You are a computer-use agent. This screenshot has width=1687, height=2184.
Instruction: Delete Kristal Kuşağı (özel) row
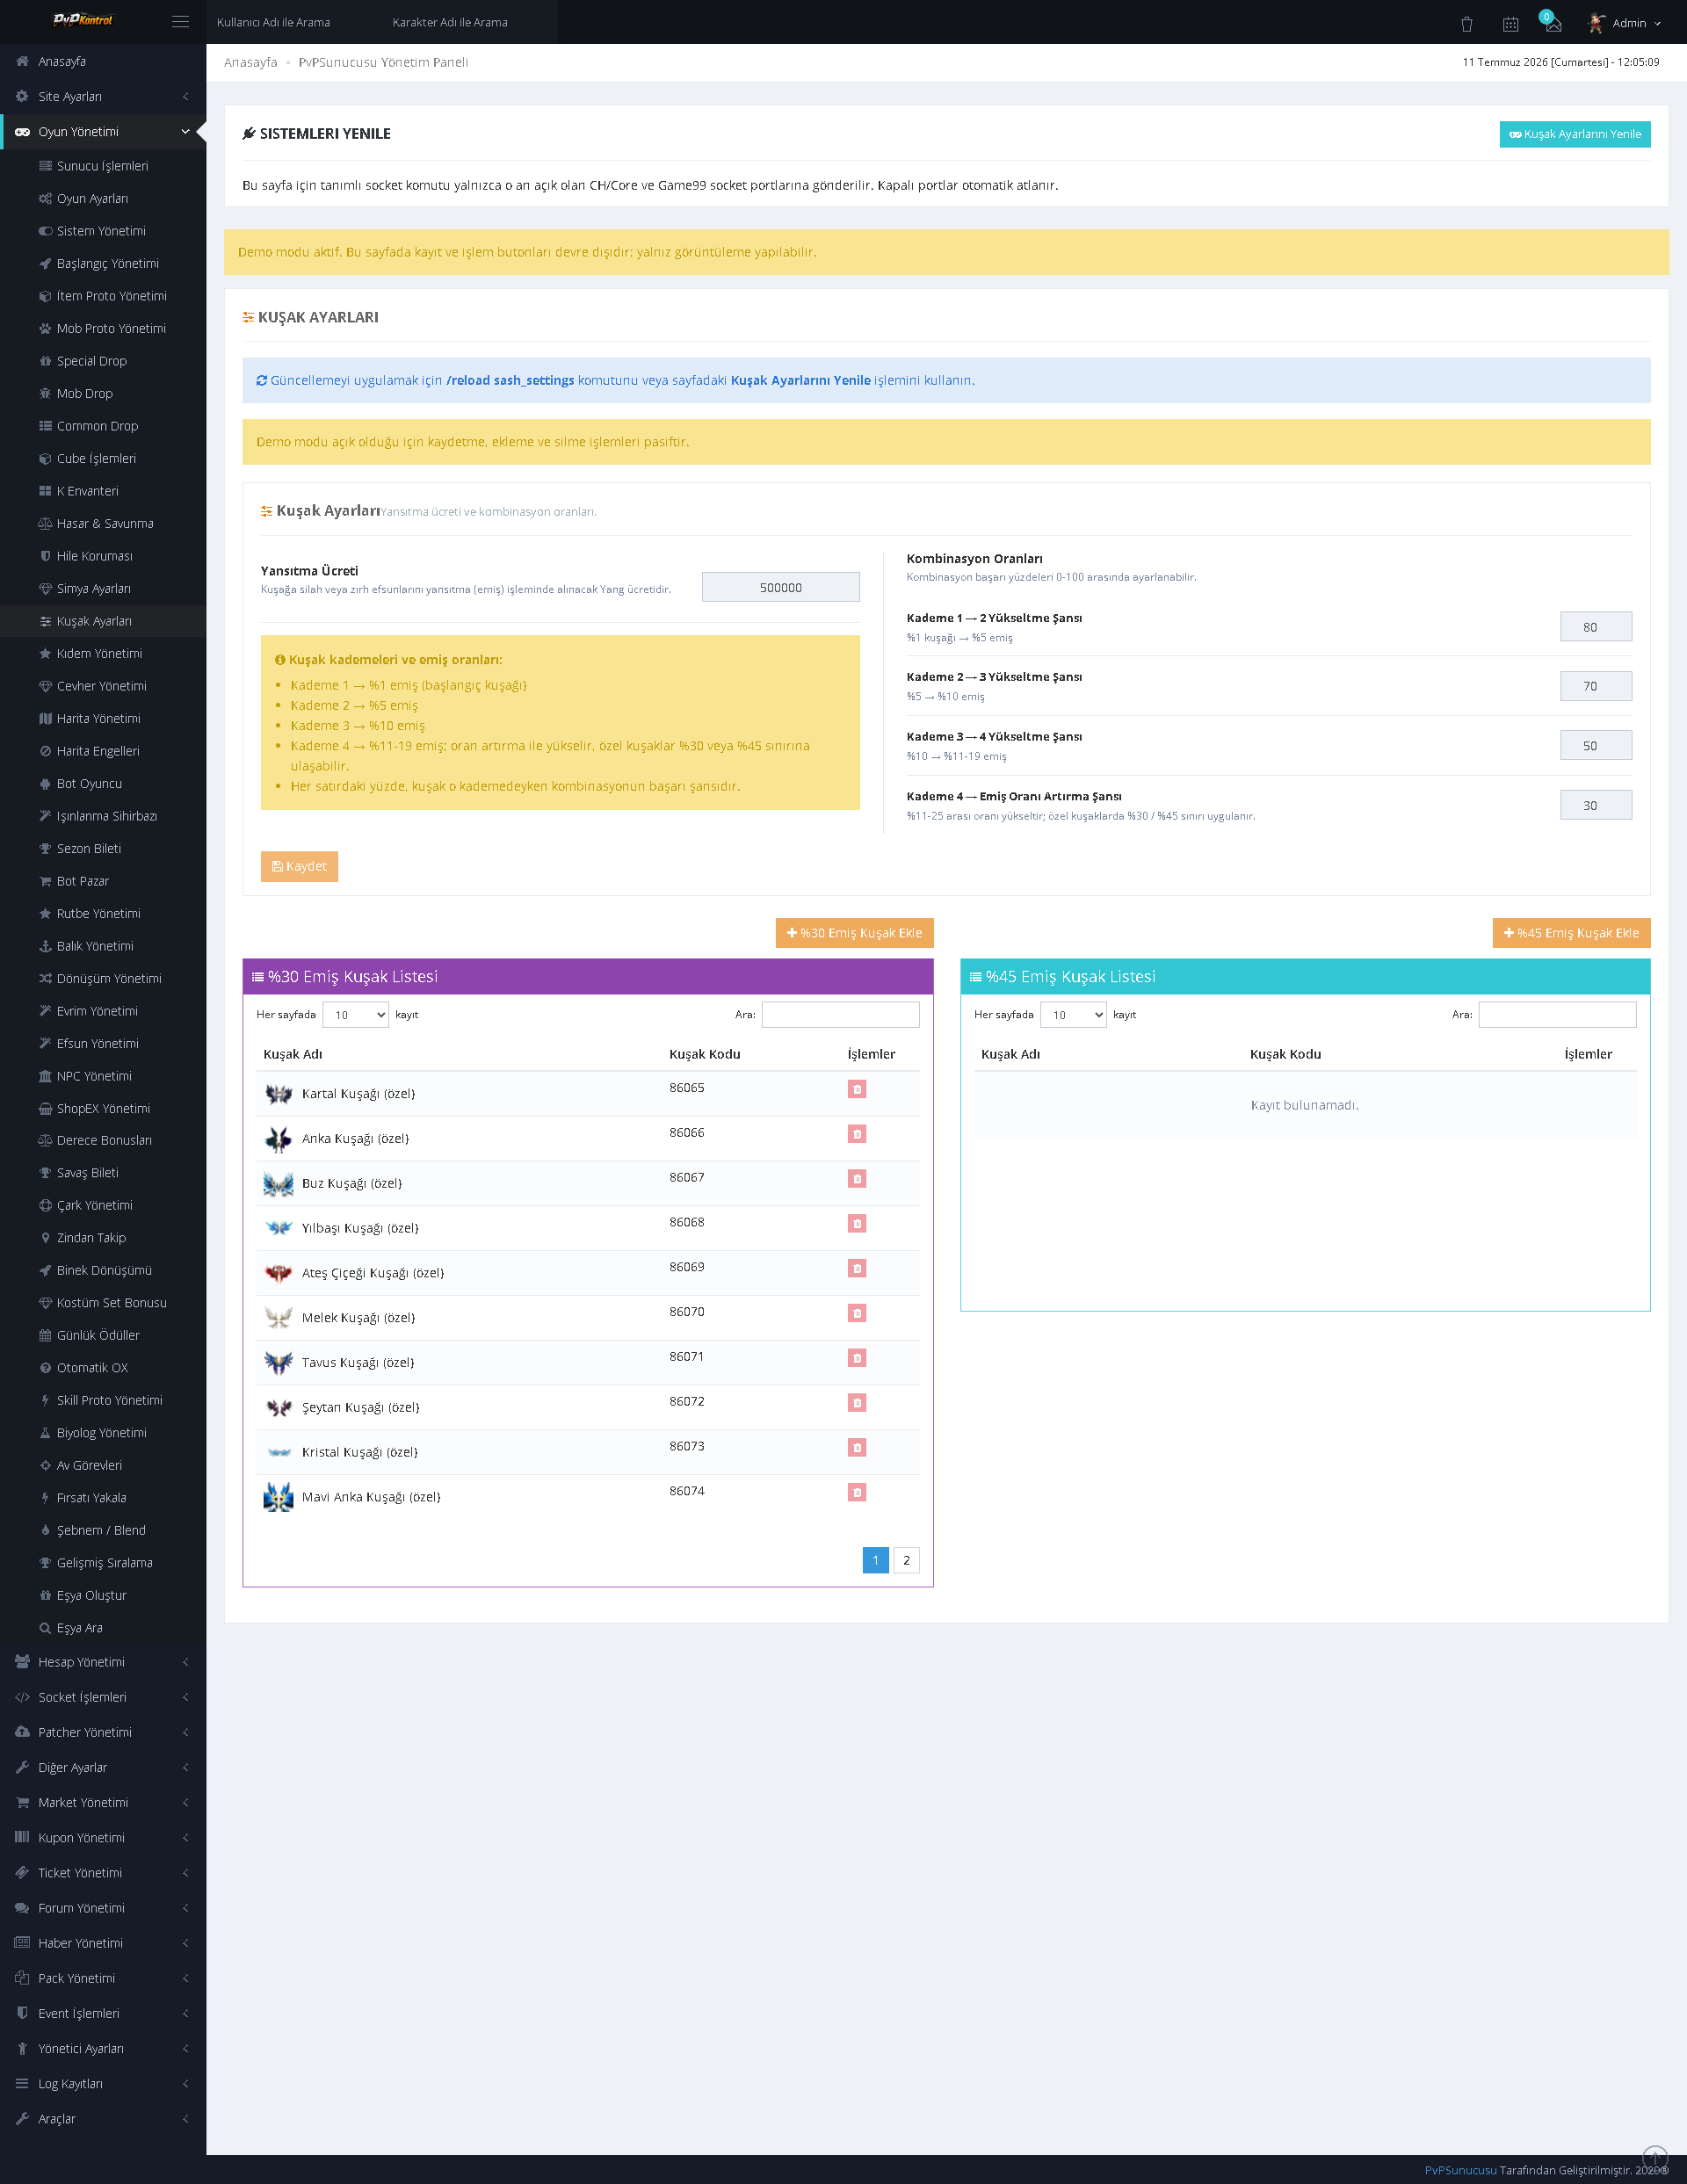click(x=857, y=1448)
